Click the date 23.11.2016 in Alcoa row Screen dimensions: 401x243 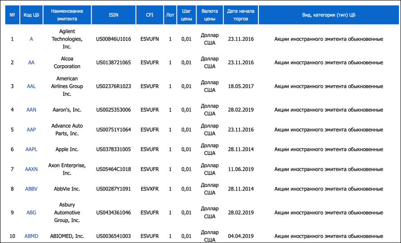(x=241, y=62)
